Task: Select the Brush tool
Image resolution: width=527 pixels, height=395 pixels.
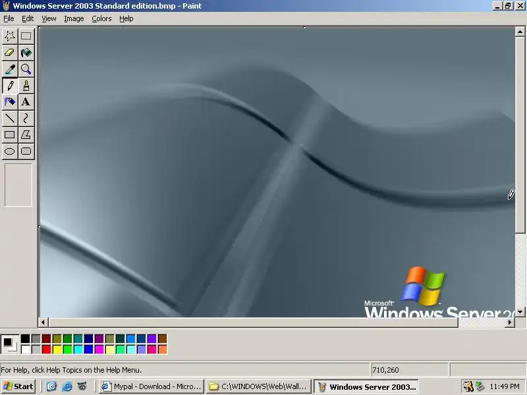Action: tap(26, 86)
